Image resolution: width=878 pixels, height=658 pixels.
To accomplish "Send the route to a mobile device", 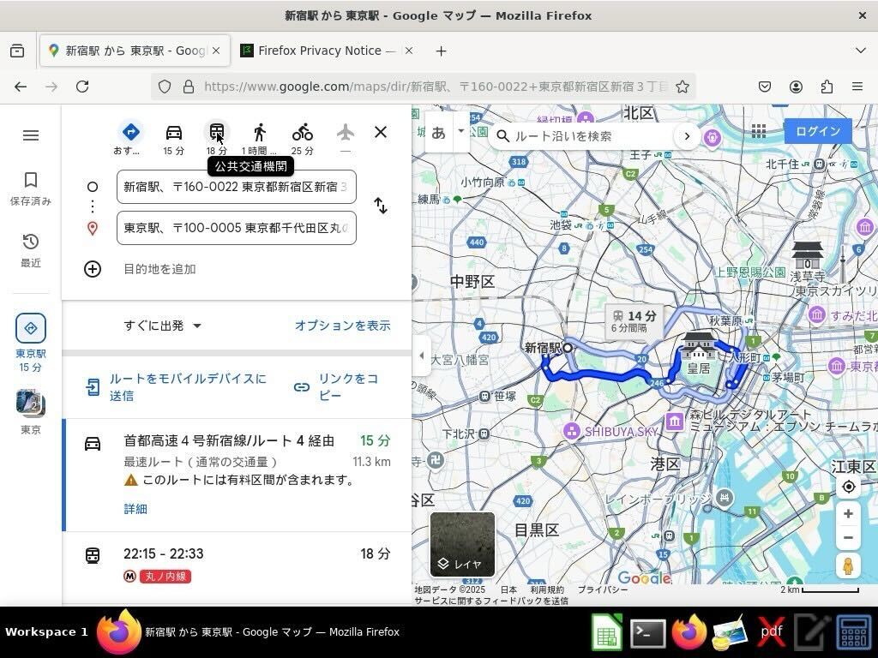I will coord(177,387).
